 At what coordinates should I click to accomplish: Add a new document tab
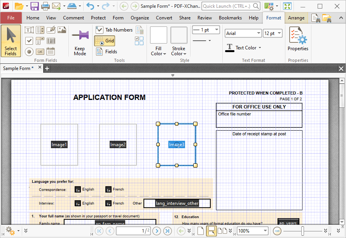pyautogui.click(x=47, y=68)
